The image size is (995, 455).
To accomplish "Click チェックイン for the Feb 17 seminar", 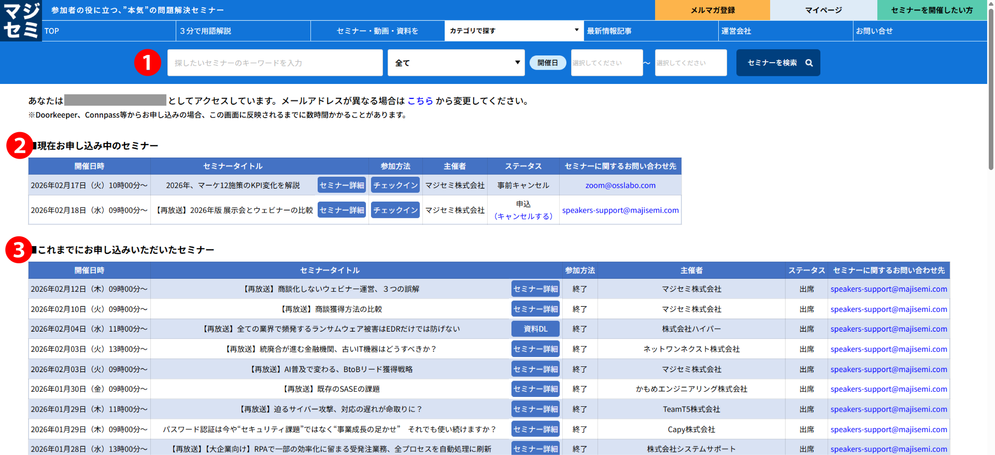I will click(395, 185).
